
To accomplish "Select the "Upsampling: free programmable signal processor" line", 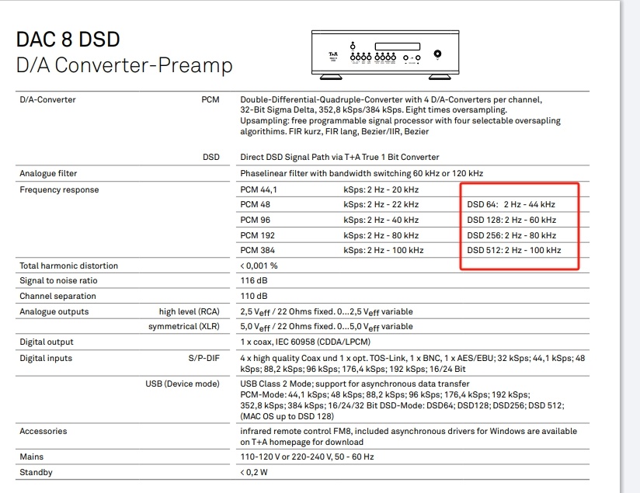I will tap(400, 121).
